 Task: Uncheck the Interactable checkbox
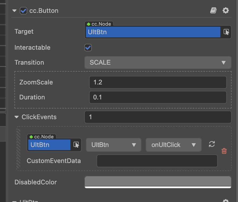(x=88, y=48)
